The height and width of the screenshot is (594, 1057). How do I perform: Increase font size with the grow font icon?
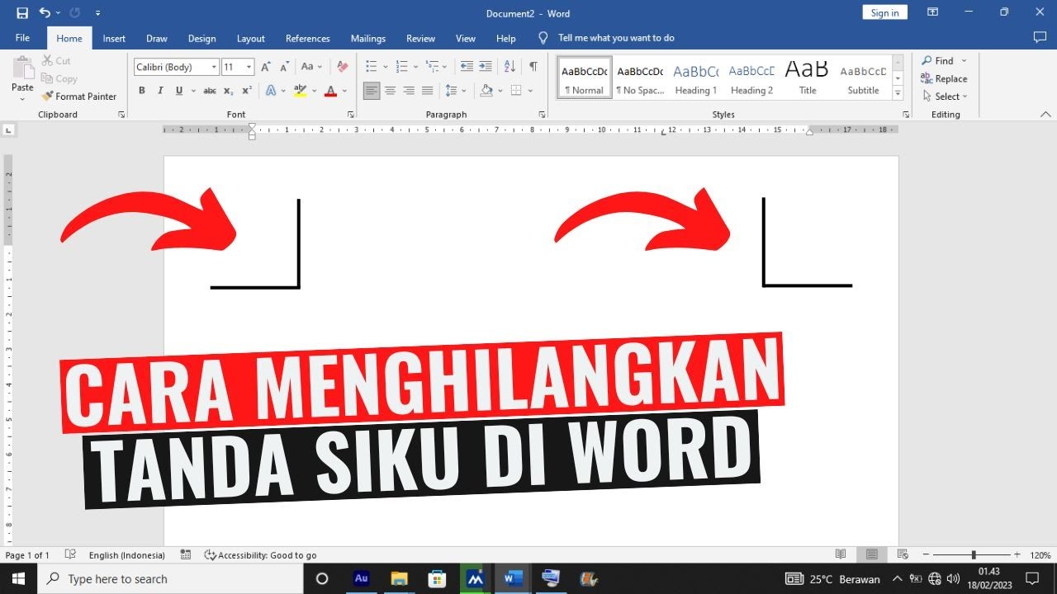(266, 67)
